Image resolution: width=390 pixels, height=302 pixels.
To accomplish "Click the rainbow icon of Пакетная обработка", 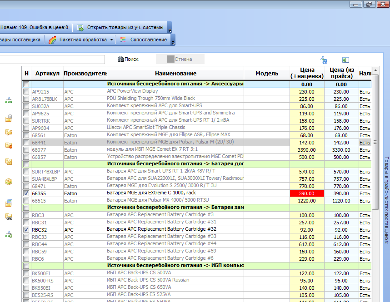I will (x=52, y=40).
